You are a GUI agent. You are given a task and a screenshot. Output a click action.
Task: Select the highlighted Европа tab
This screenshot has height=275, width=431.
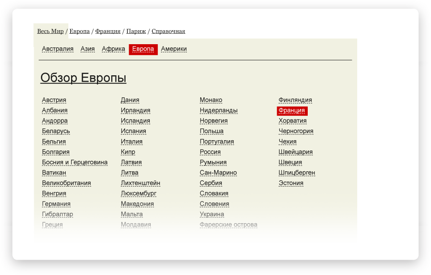tap(143, 49)
